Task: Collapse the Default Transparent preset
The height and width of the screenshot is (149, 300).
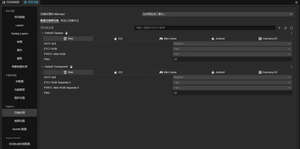Action: (43, 67)
